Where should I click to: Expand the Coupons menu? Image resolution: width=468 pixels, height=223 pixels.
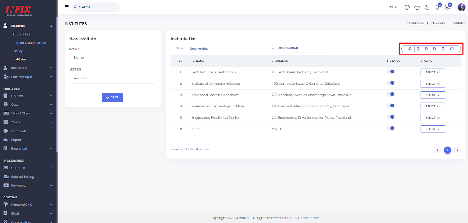(28, 168)
